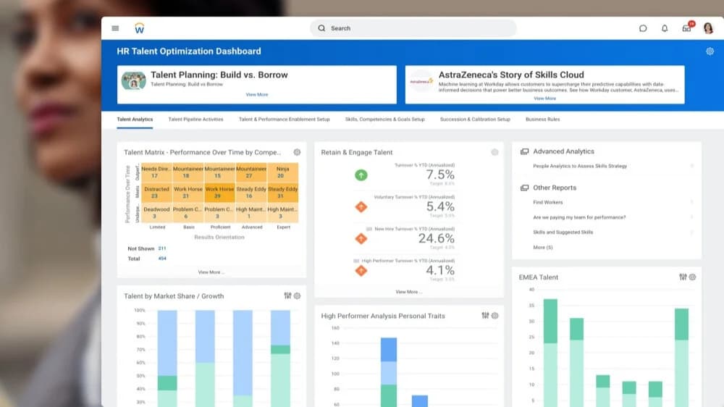Image resolution: width=724 pixels, height=407 pixels.
Task: Click Total value 454
Action: [x=162, y=259]
